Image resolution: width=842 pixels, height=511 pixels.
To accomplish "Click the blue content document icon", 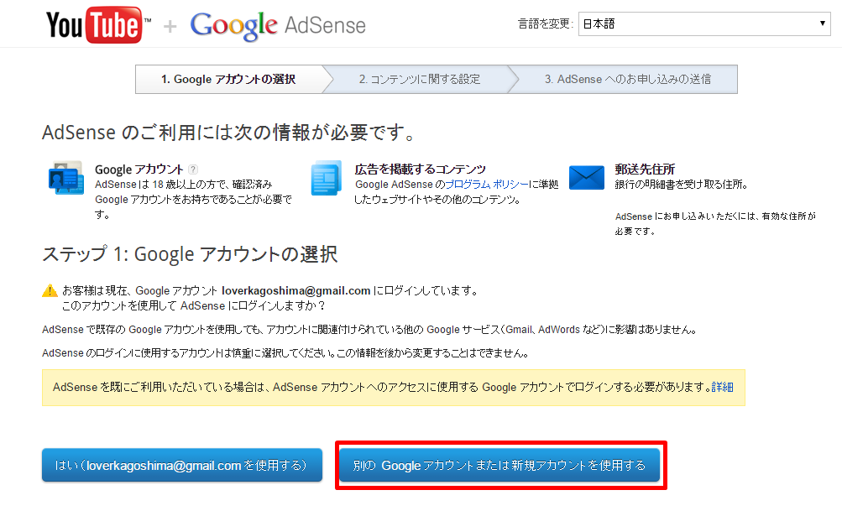I will (326, 178).
